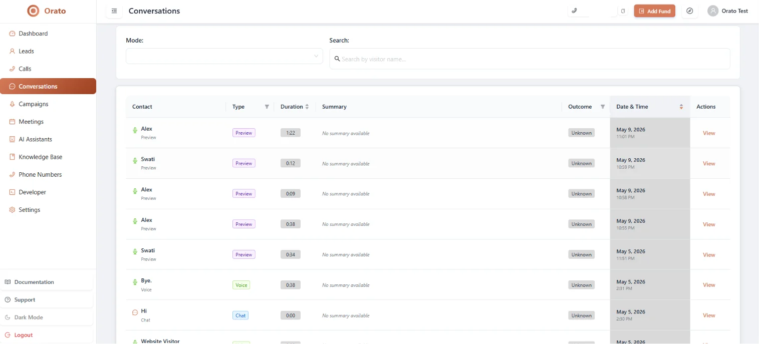The image size is (759, 344).
Task: View the Swati conversation from 10:59 PM
Action: [x=709, y=164]
